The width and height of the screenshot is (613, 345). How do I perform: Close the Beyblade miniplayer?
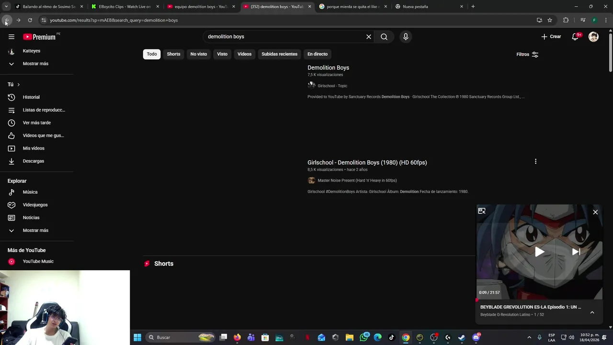(595, 212)
